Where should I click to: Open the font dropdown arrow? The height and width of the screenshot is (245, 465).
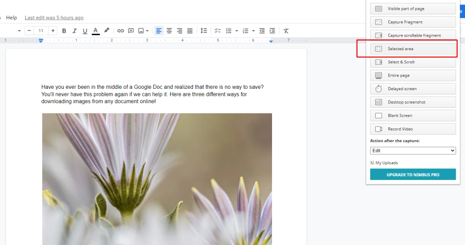point(19,31)
